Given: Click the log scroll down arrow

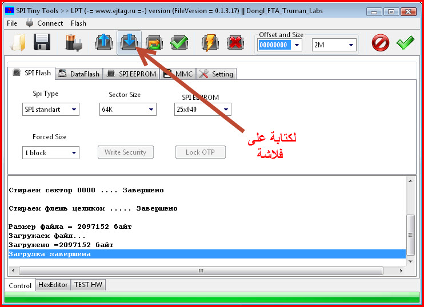Looking at the screenshot, I should [x=410, y=261].
